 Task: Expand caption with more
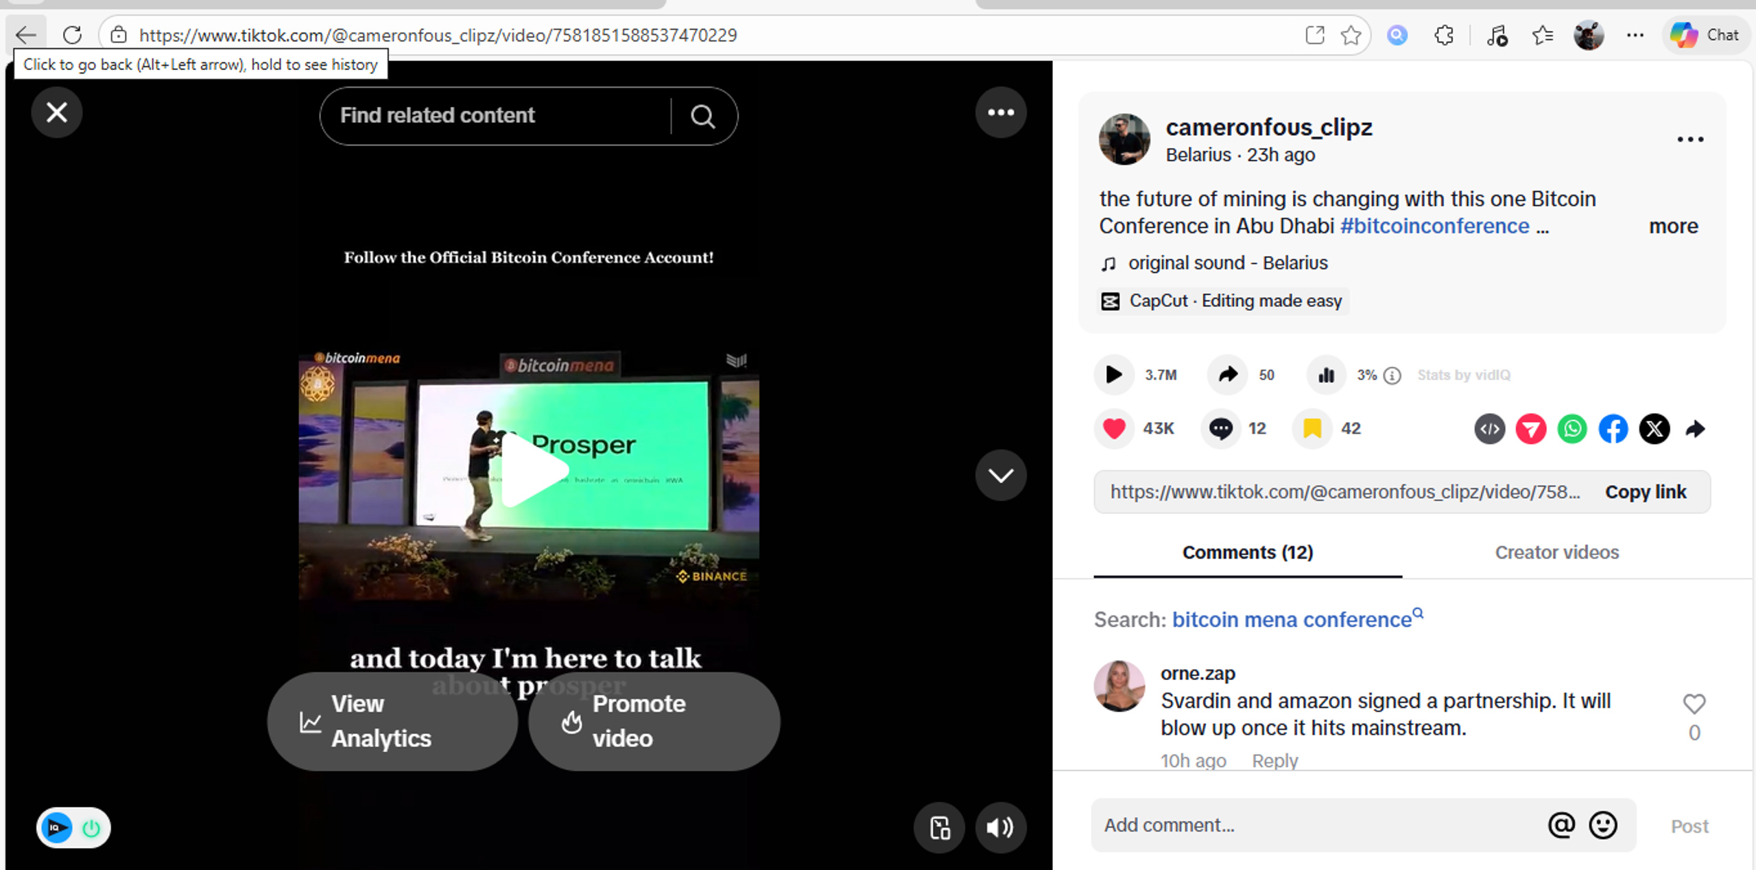point(1674,226)
